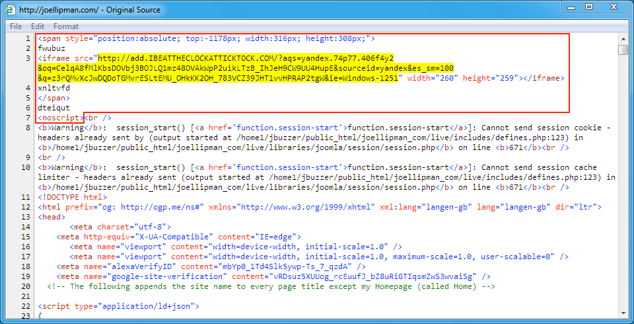The height and width of the screenshot is (324, 634).
Task: Click the scrollbar up arrow
Action: 623,39
